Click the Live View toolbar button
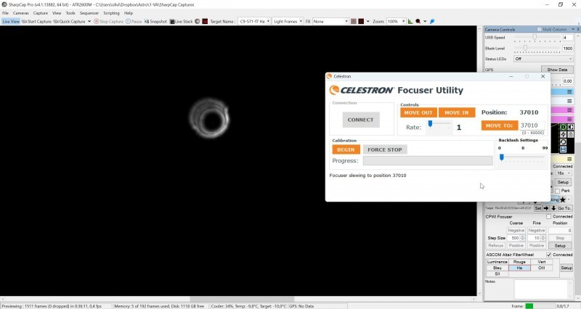Image resolution: width=581 pixels, height=309 pixels. 10,22
